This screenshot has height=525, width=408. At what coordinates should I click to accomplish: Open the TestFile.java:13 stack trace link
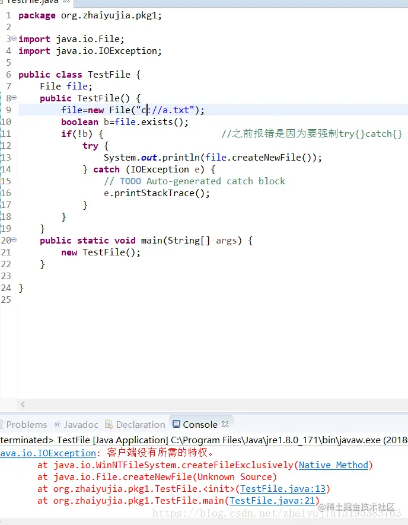(x=283, y=489)
